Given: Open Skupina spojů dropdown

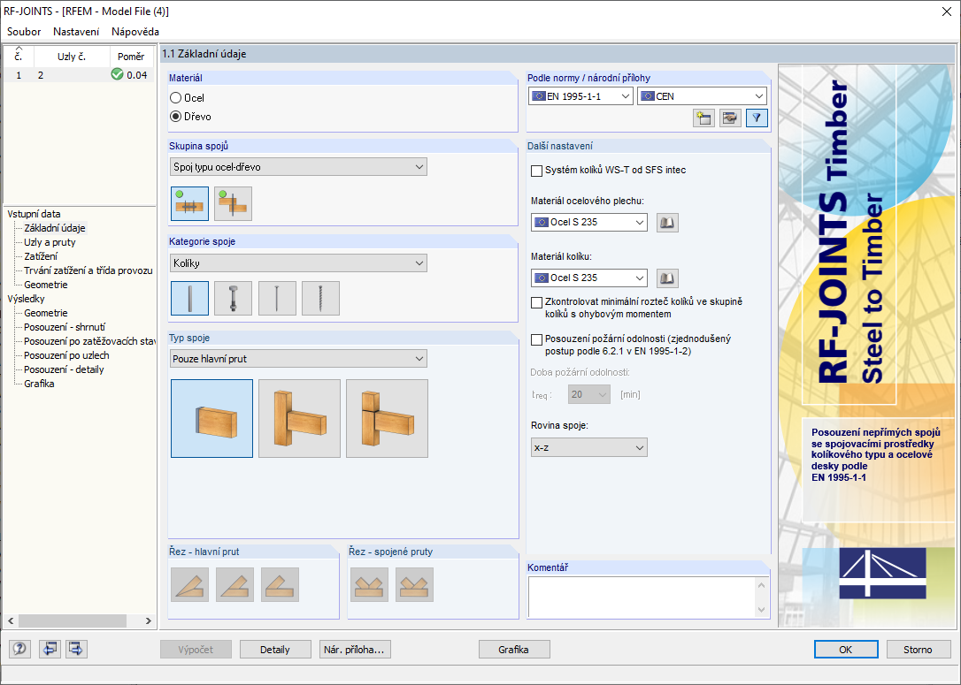Looking at the screenshot, I should 298,166.
